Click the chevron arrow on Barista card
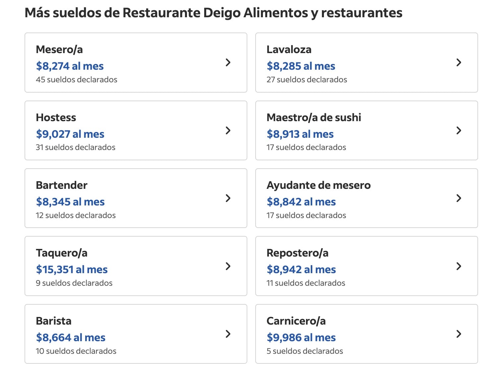Image resolution: width=494 pixels, height=381 pixels. (228, 334)
